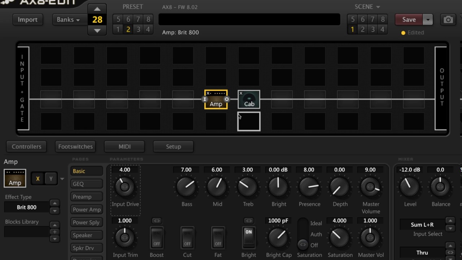The height and width of the screenshot is (260, 462).
Task: Open the Spkr Drv page
Action: coord(87,248)
